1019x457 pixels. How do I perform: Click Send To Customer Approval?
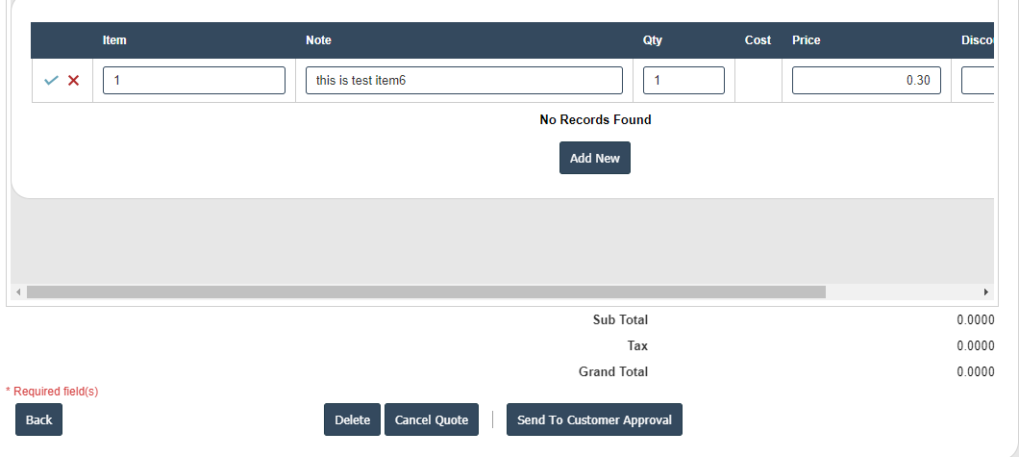point(594,419)
